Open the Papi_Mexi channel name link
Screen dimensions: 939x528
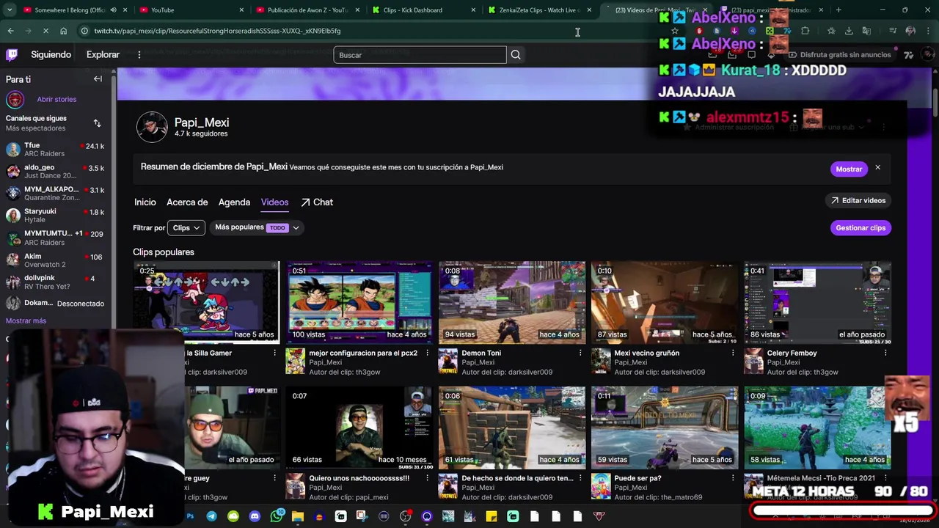[202, 122]
